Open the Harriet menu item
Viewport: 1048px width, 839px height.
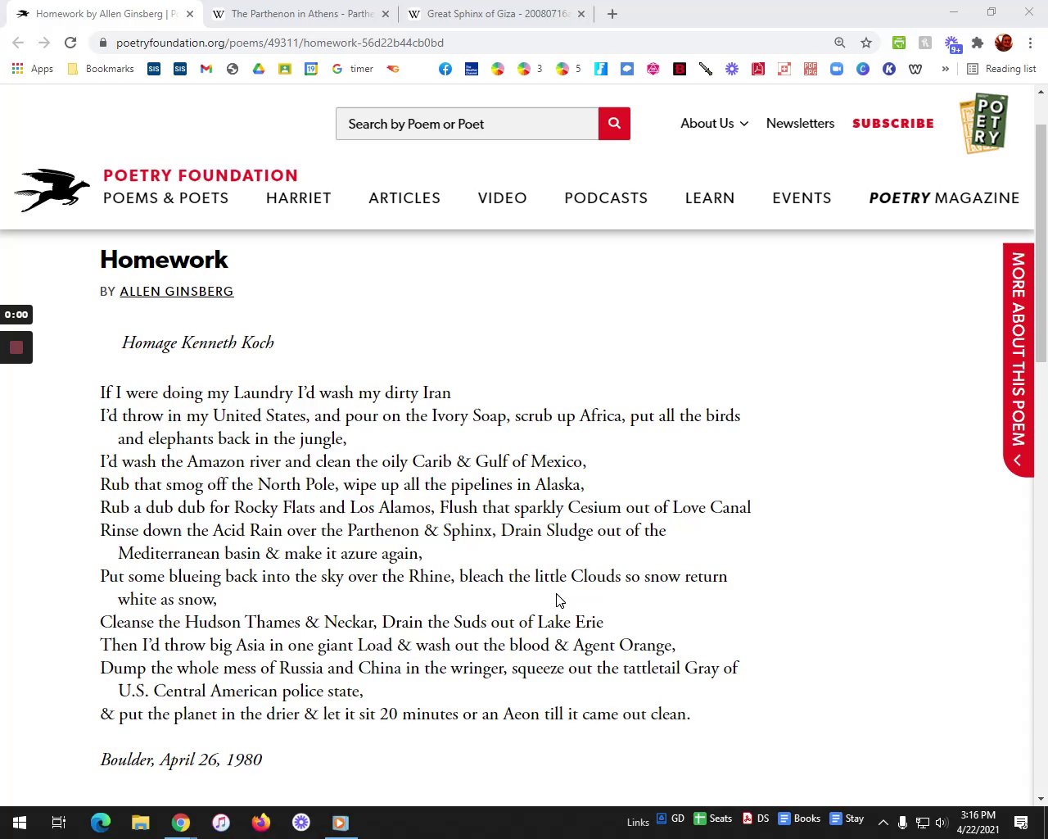tap(298, 198)
